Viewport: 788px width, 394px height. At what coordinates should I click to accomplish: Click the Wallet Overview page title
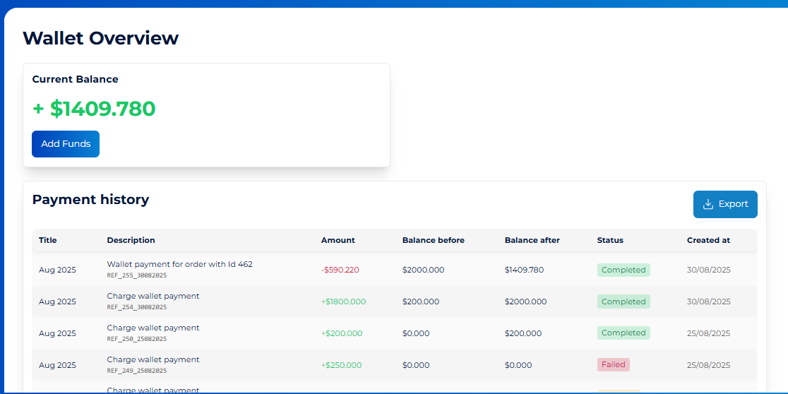coord(100,38)
